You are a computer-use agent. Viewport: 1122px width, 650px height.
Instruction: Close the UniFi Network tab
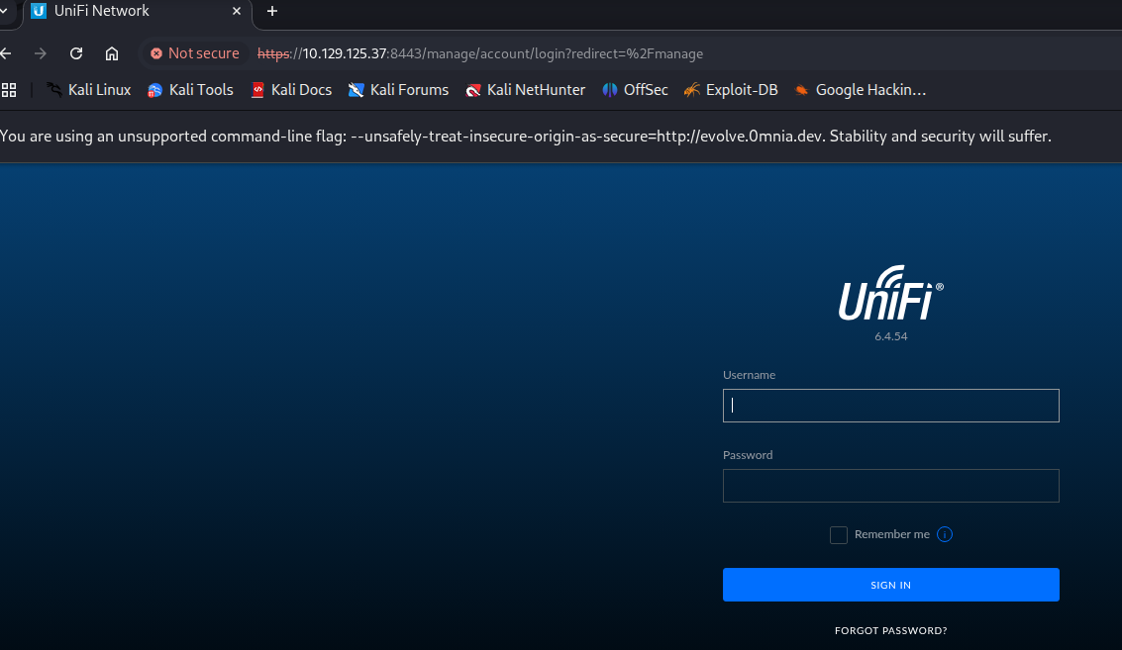237,11
